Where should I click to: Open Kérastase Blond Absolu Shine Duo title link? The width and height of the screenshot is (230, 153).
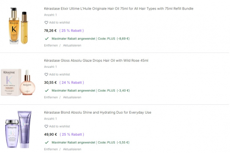coord(97,113)
